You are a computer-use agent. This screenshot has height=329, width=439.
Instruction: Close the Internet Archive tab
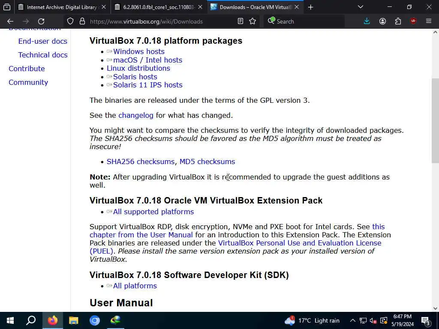(x=104, y=7)
